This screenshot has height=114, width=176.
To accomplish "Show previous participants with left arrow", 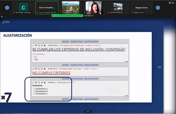I will pos(7,8).
